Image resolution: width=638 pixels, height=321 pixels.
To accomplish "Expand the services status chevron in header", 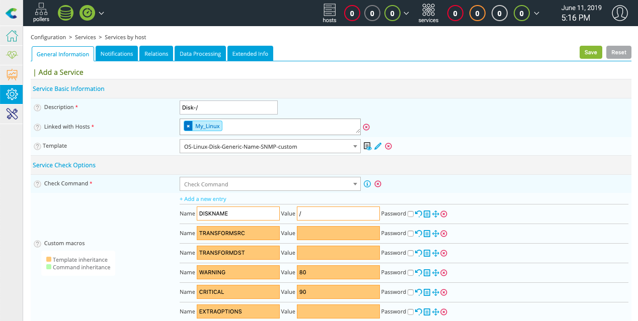I will pos(537,13).
